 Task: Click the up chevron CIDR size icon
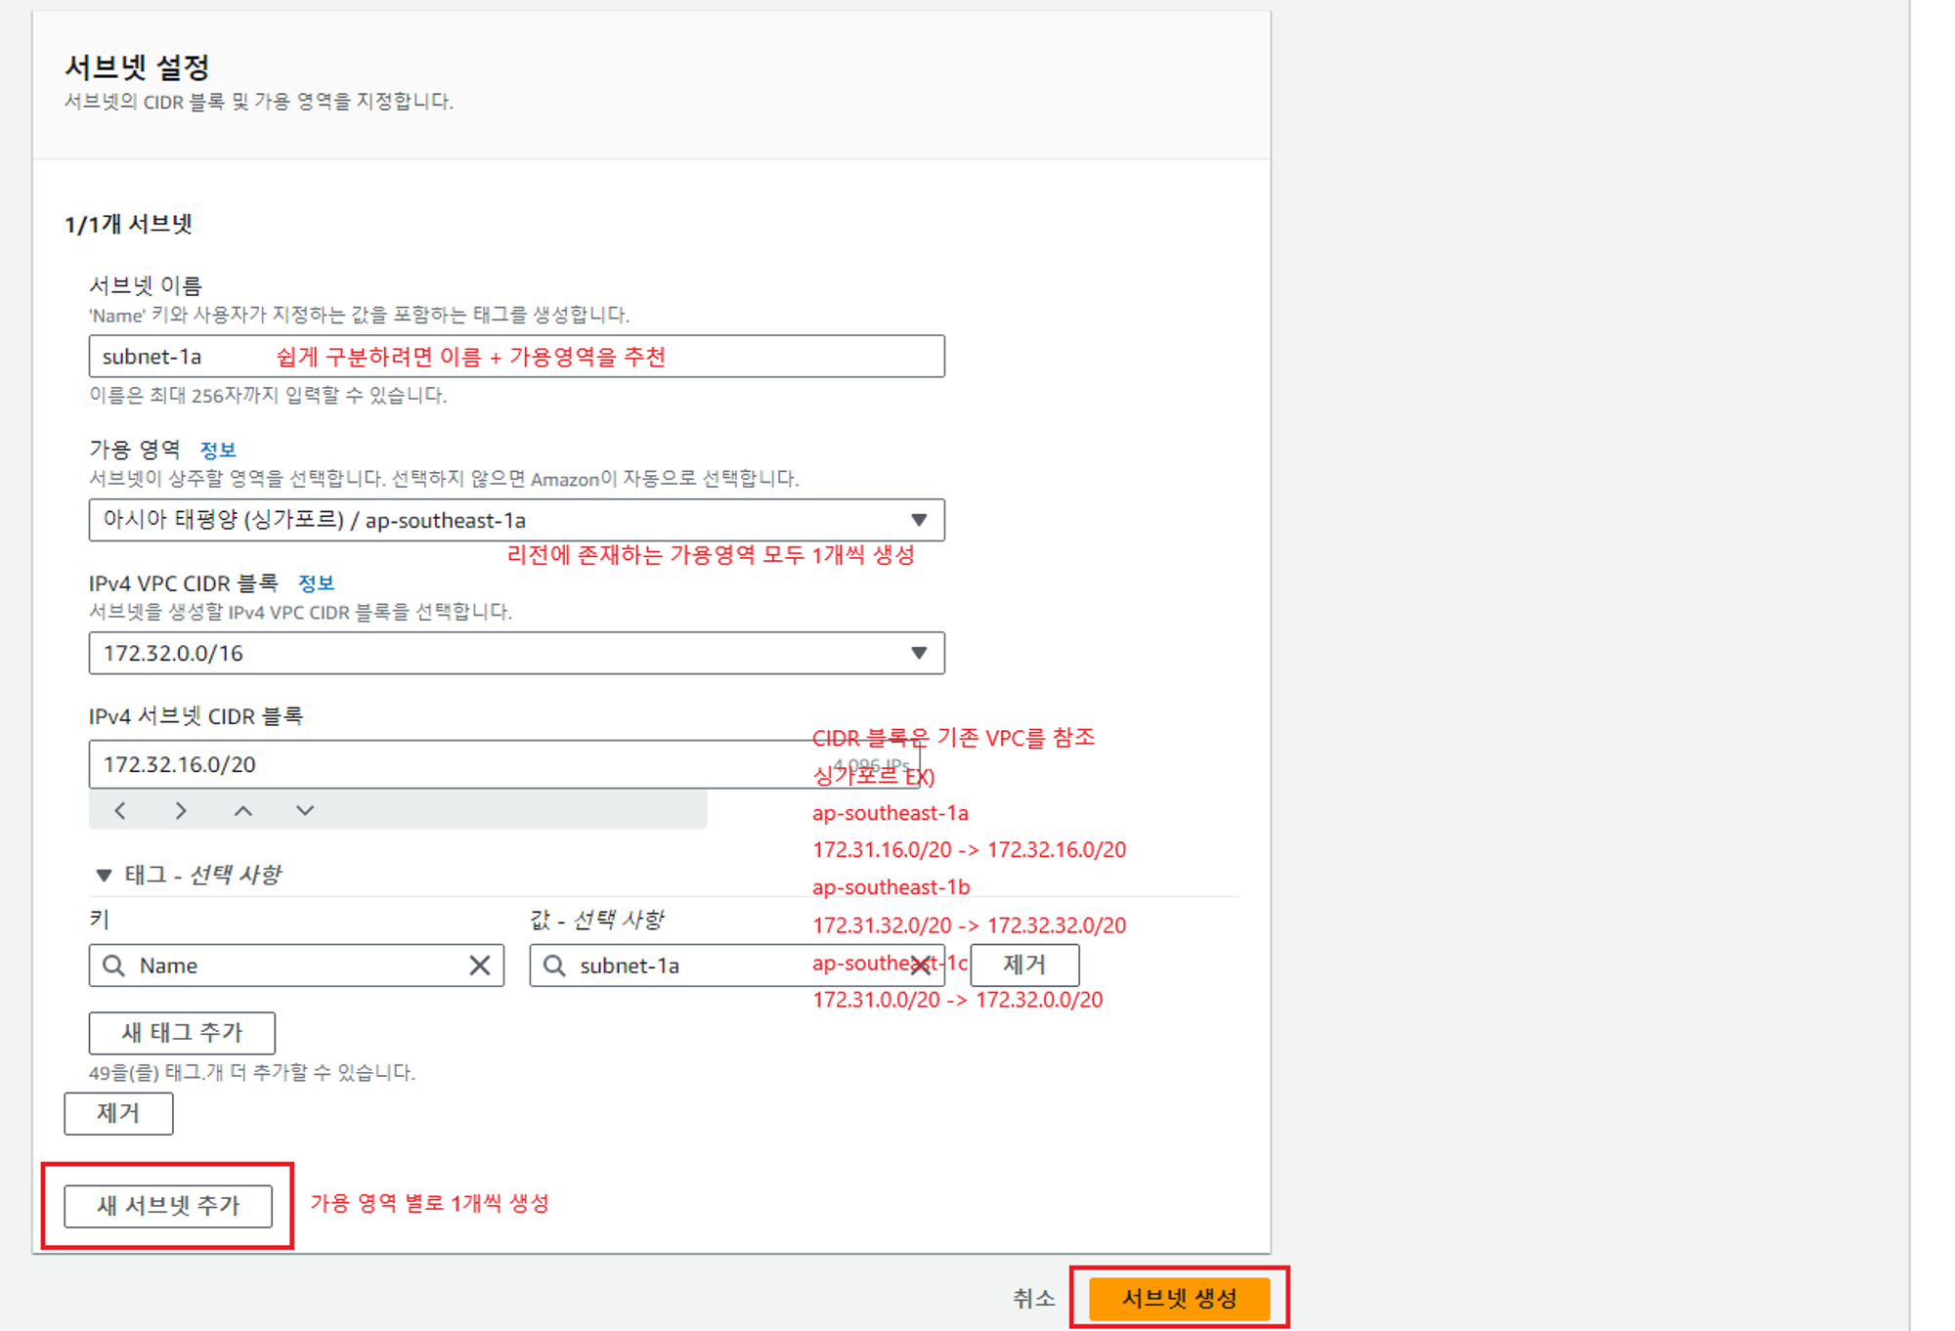coord(243,810)
